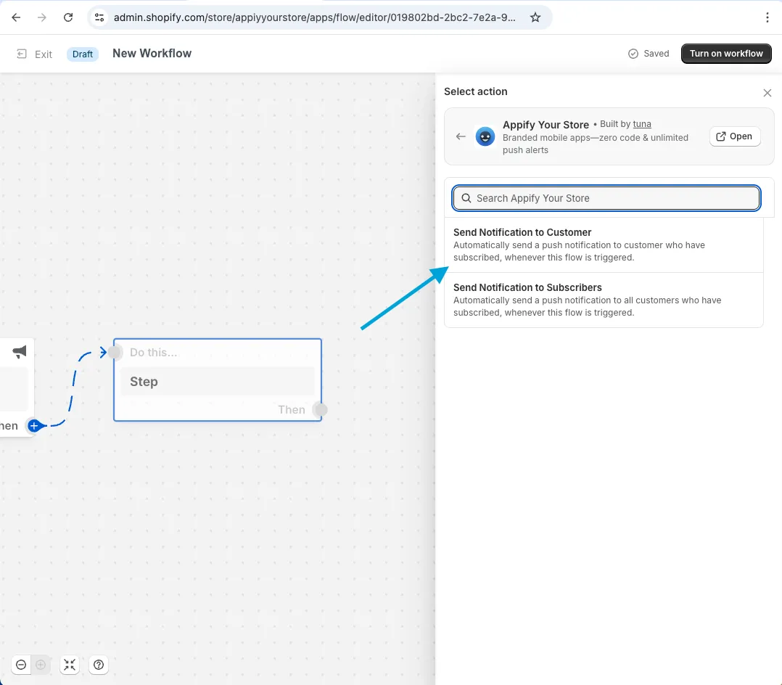
Task: Click the New Workflow title
Action: pos(152,54)
